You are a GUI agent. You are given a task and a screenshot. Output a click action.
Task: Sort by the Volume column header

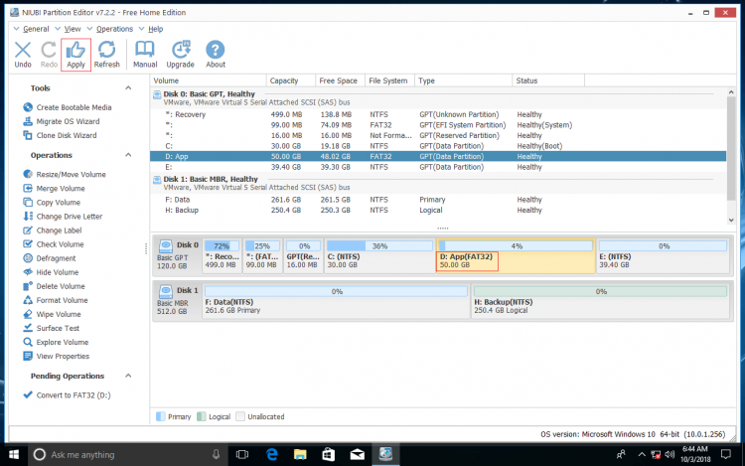(209, 80)
